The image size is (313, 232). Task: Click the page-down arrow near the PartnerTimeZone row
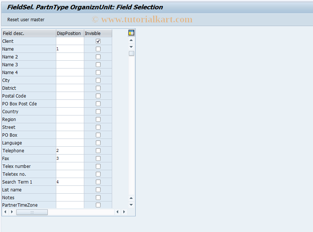(x=131, y=205)
